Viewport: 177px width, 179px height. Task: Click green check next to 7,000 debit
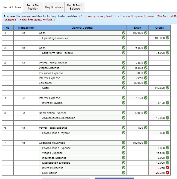click(146, 63)
